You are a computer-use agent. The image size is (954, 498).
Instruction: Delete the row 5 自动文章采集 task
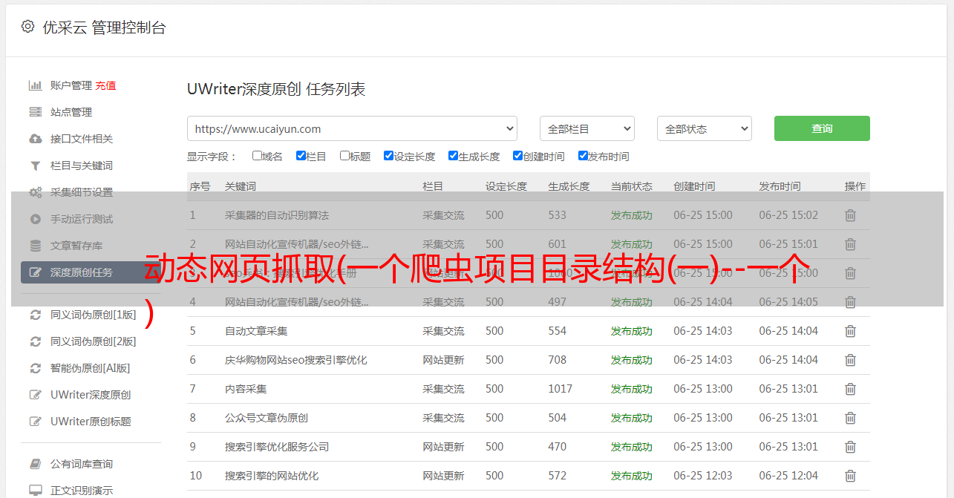[x=850, y=331]
